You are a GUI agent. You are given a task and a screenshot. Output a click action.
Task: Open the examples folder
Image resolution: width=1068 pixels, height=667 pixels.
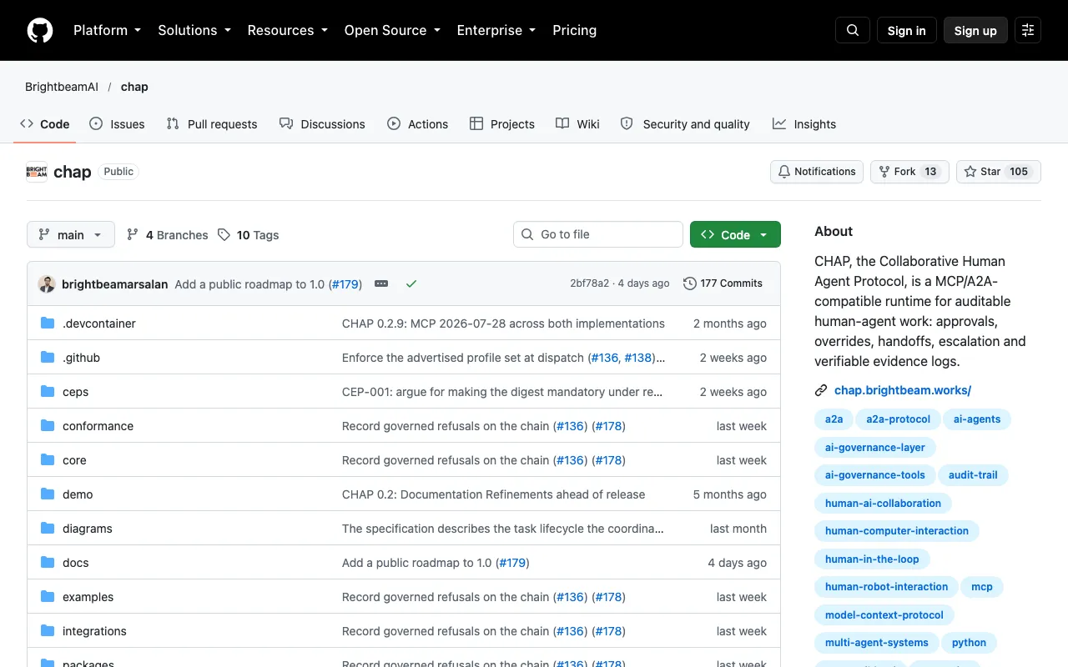(88, 597)
